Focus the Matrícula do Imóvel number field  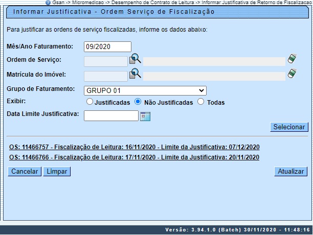[106, 76]
